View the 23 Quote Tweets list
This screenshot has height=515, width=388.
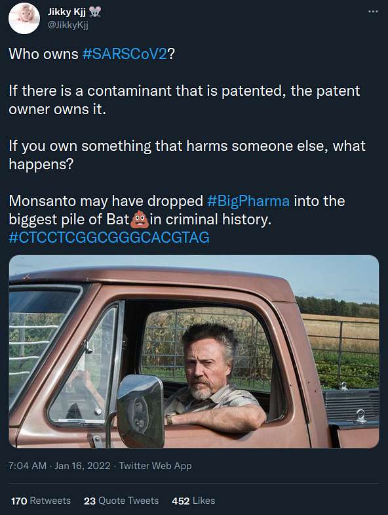pos(121,501)
